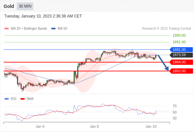The height and width of the screenshot is (132, 194).
Task: Click the Jan 10 date axis label
Action: pyautogui.click(x=151, y=126)
